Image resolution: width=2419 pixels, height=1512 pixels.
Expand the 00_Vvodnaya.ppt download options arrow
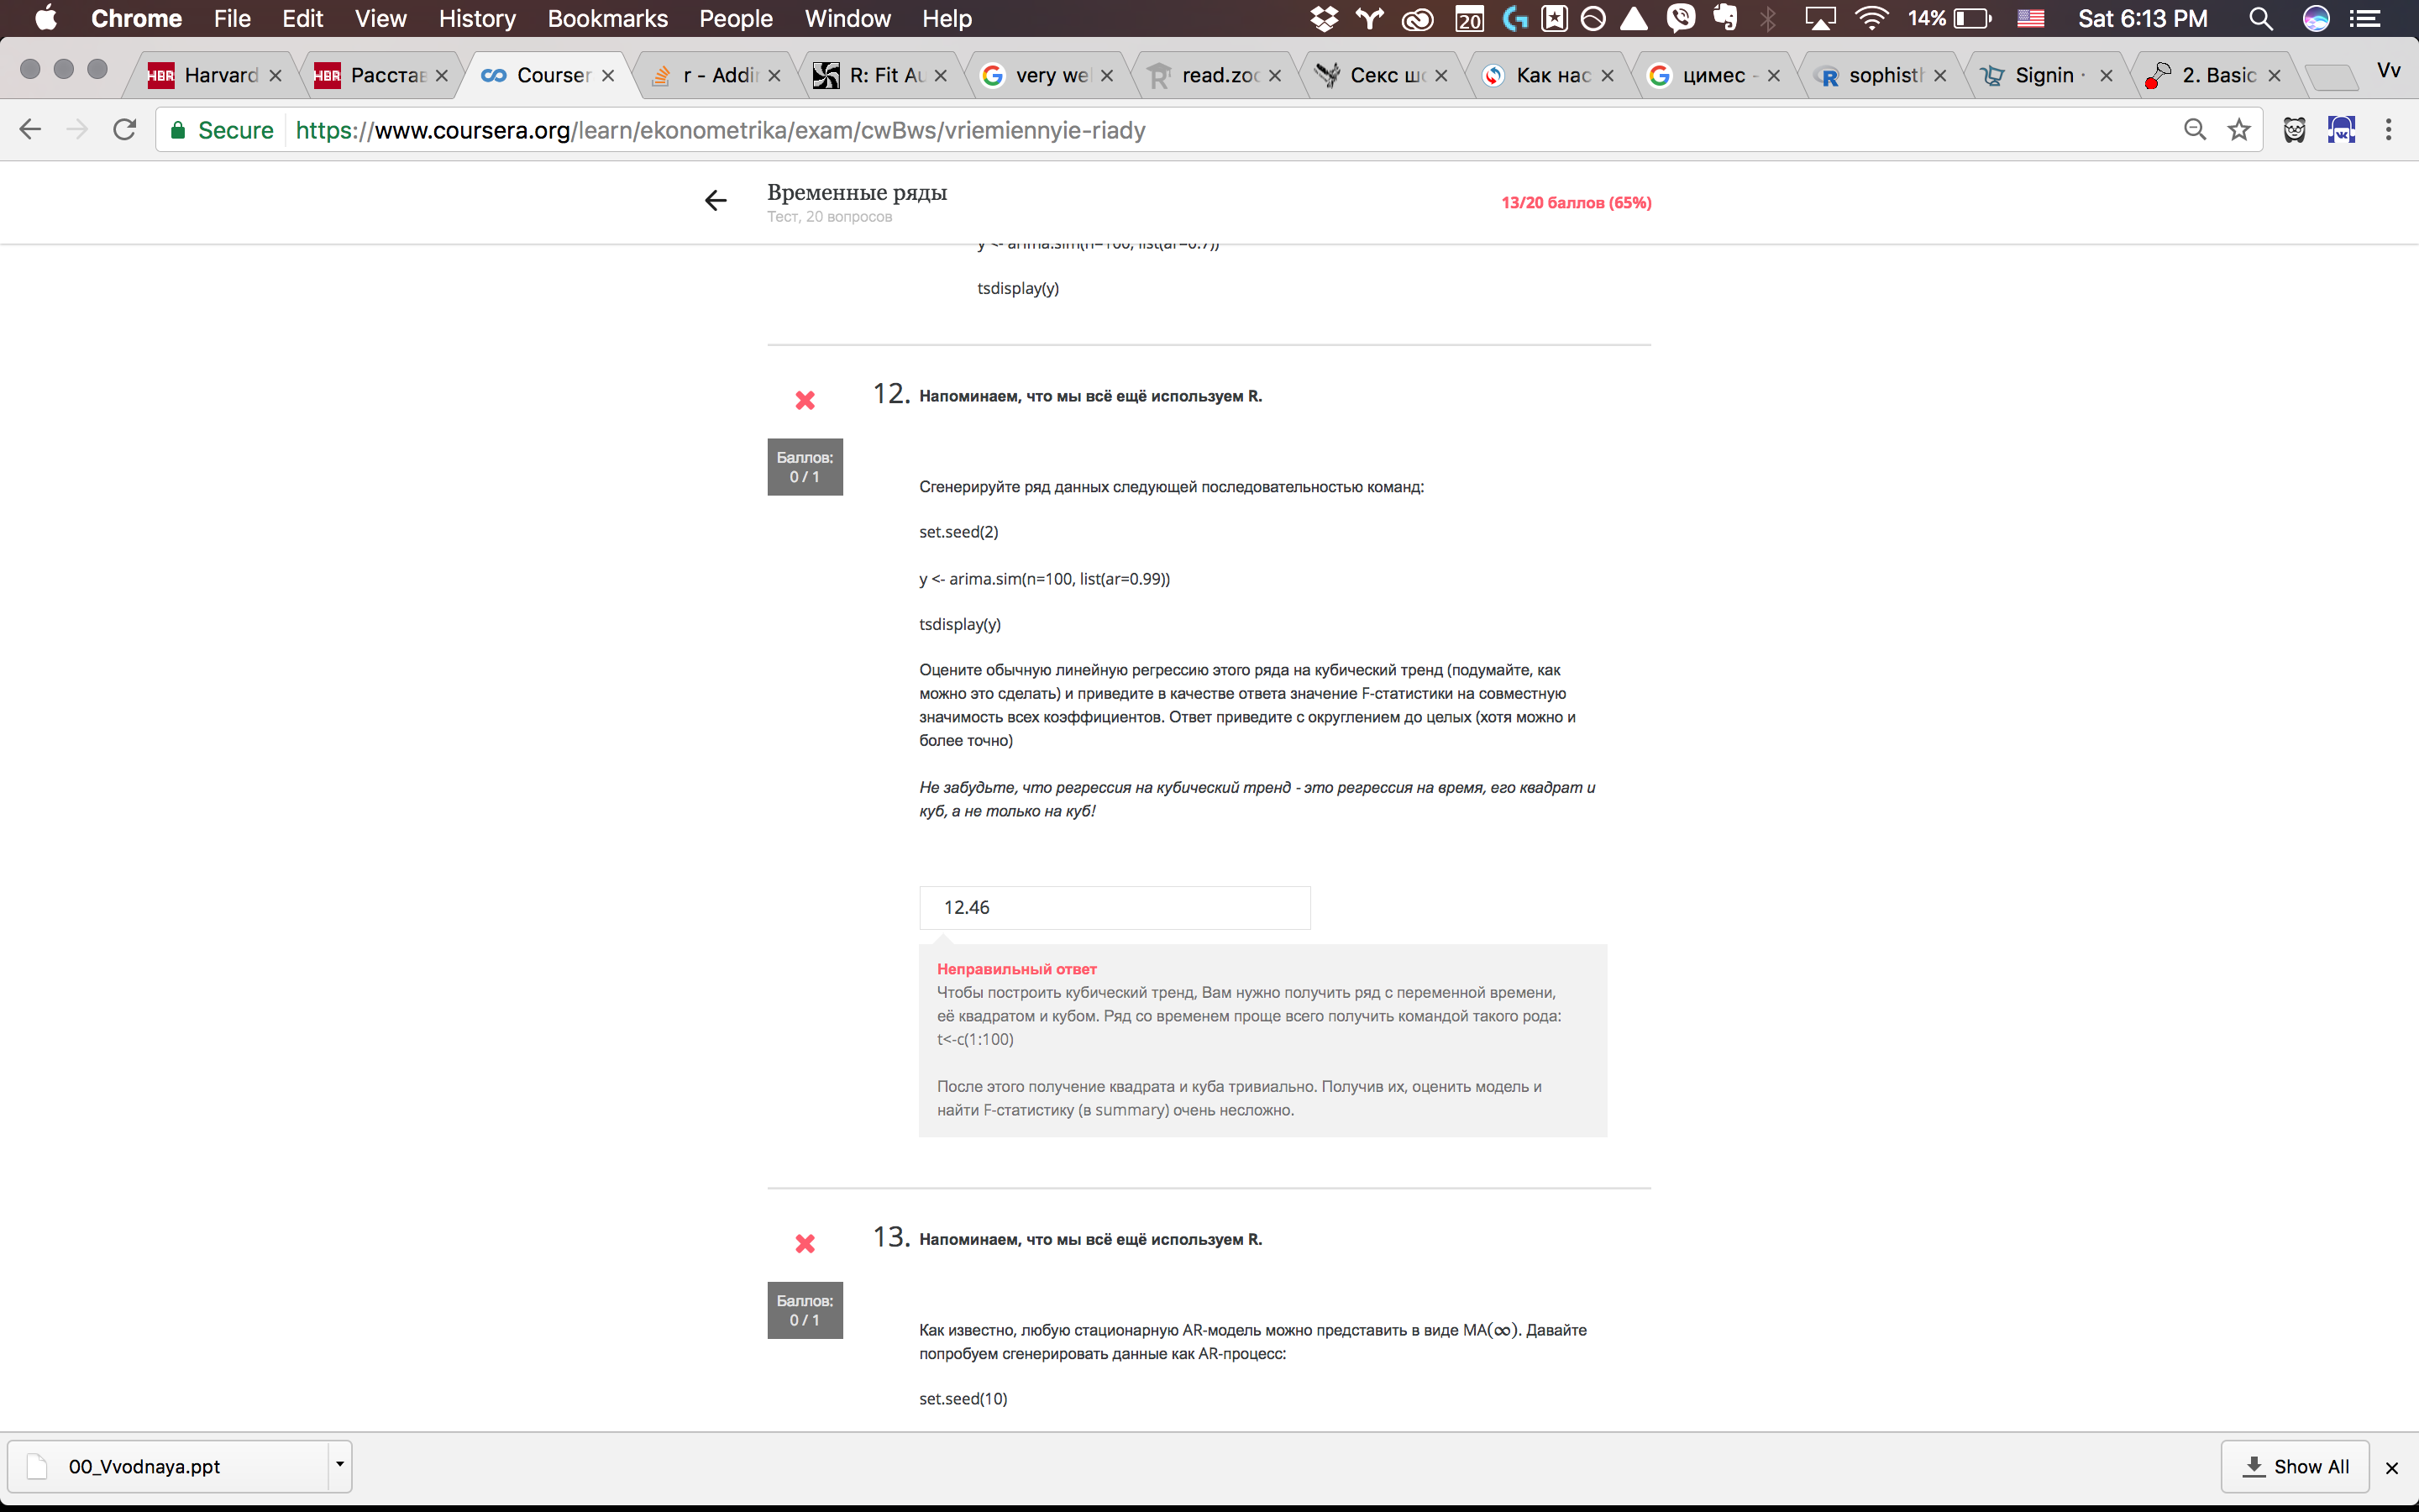[x=340, y=1465]
